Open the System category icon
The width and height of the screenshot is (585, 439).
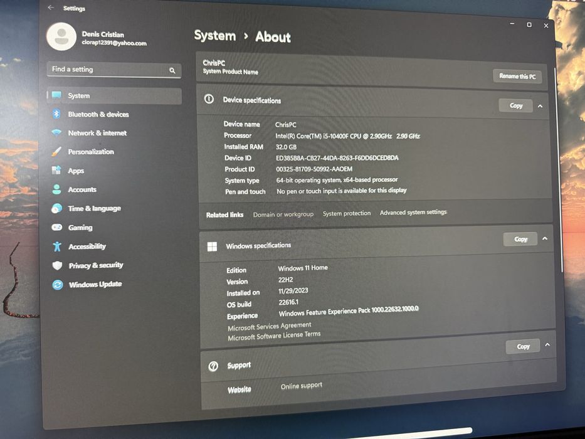(x=56, y=95)
